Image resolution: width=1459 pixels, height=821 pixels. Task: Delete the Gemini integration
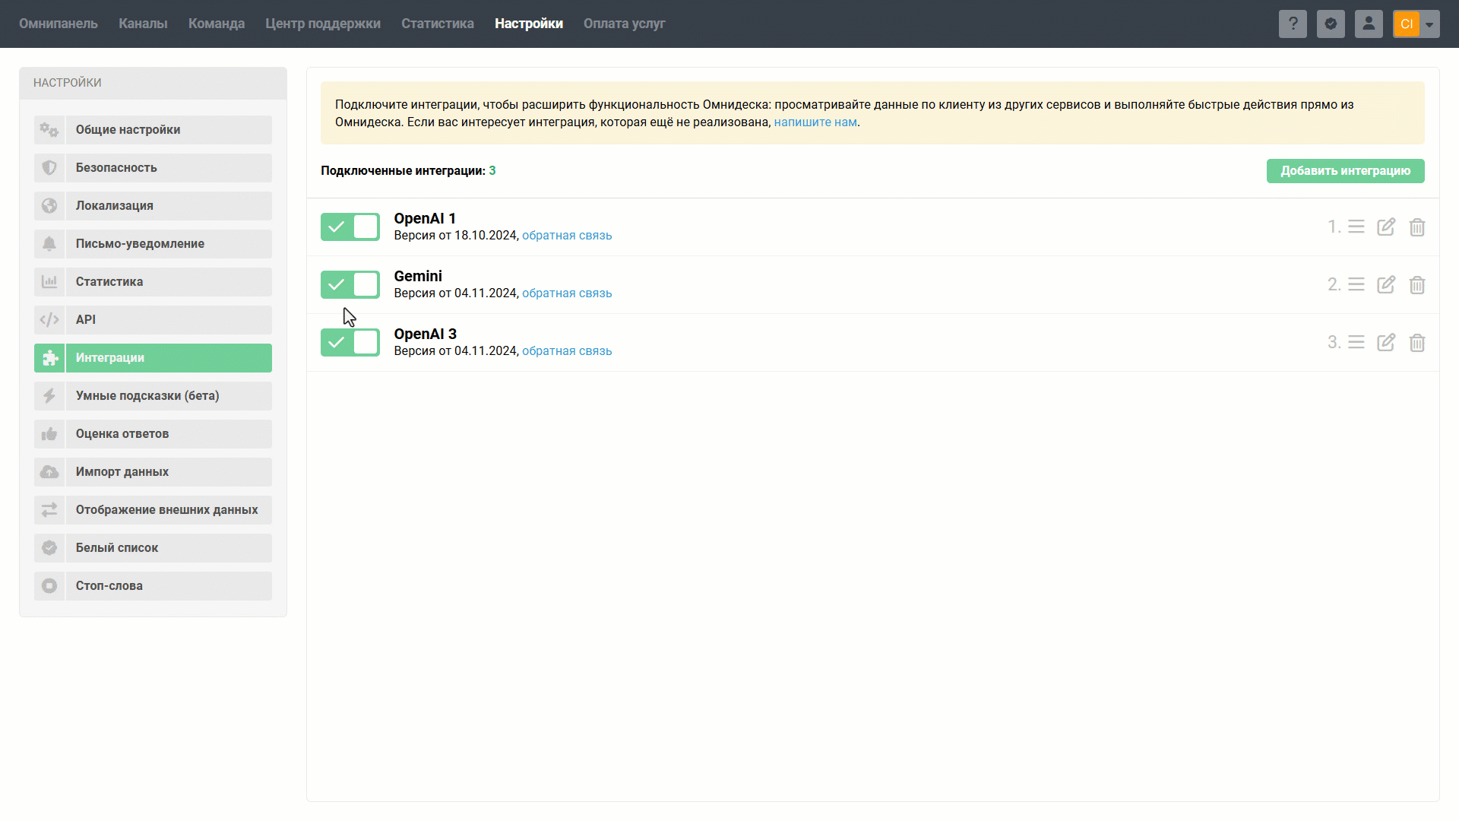(1417, 285)
